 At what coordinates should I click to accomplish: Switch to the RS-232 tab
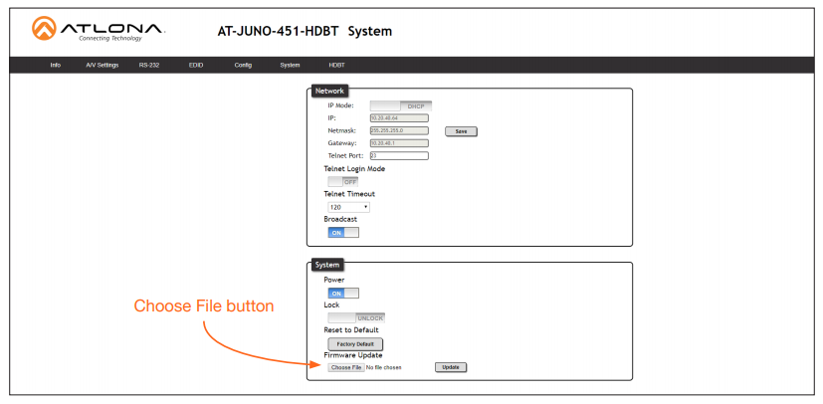tap(149, 65)
